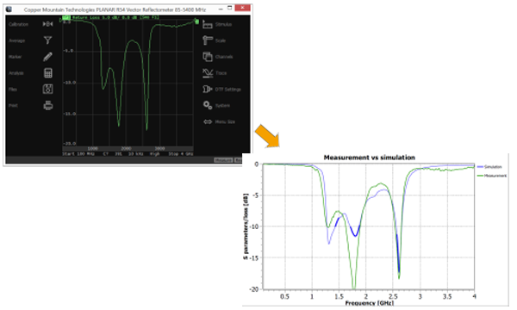Image resolution: width=517 pixels, height=310 pixels.
Task: Open the Channels icon
Action: (x=208, y=57)
